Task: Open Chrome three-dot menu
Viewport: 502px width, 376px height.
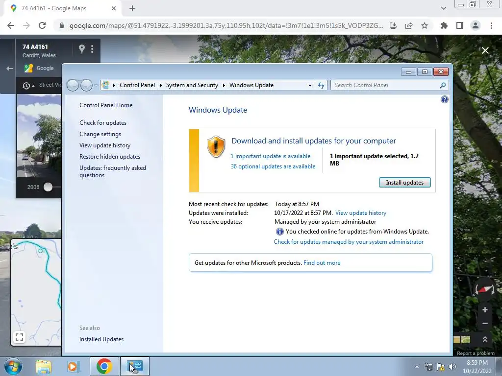Action: (491, 25)
